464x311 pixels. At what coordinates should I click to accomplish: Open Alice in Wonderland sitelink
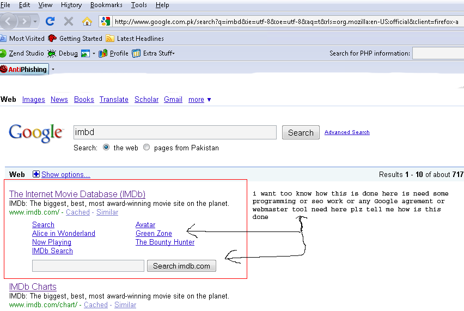click(64, 233)
